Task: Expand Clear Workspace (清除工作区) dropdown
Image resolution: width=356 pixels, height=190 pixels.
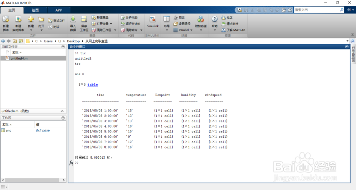Action: pyautogui.click(x=115, y=30)
